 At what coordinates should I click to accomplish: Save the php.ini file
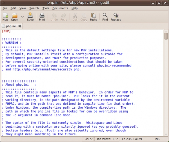[x=30, y=17]
